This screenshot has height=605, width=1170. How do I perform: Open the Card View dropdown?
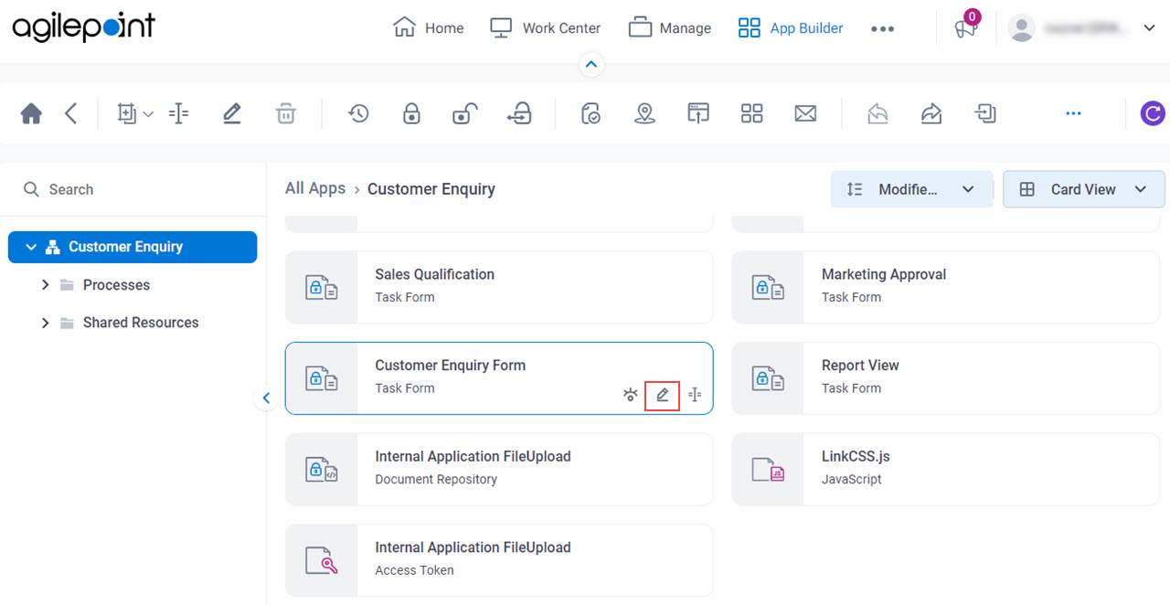1084,189
